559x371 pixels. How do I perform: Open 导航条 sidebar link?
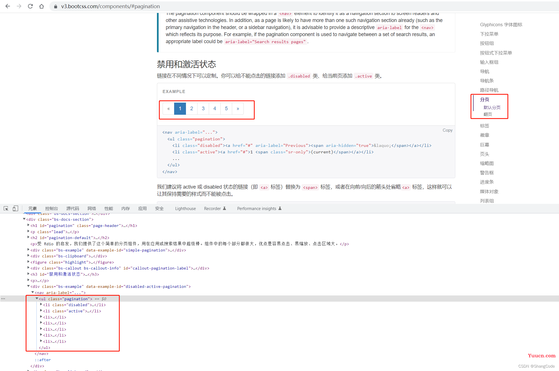pos(487,81)
